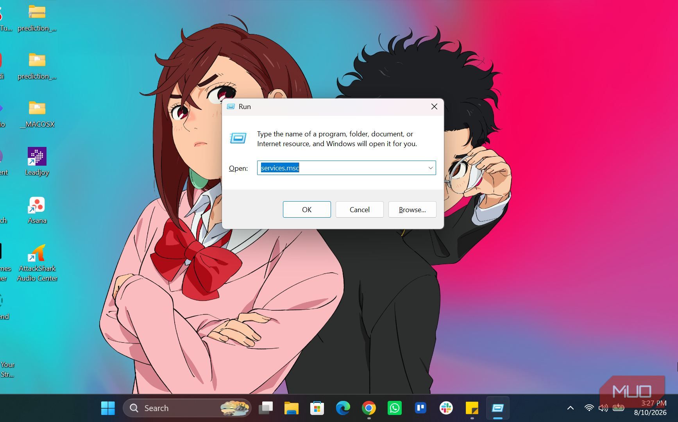The image size is (678, 422).
Task: Click the volume speaker icon in the tray
Action: (603, 408)
